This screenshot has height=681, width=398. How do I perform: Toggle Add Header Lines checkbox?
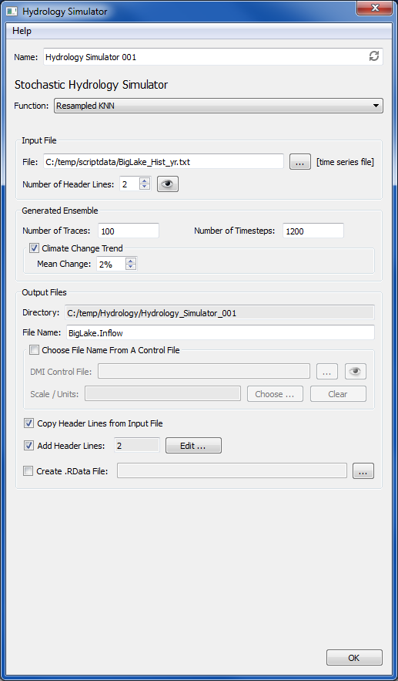(28, 446)
